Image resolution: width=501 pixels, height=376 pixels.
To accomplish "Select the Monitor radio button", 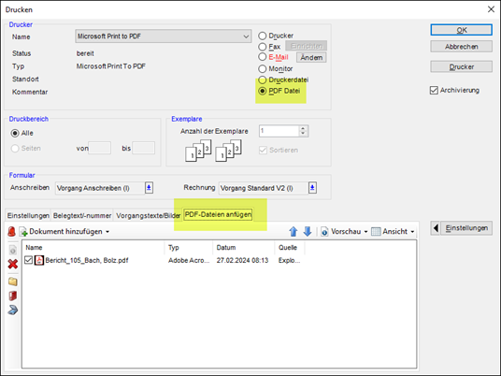I will click(x=262, y=68).
